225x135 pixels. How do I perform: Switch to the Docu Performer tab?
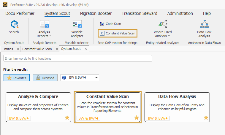[x=20, y=13]
